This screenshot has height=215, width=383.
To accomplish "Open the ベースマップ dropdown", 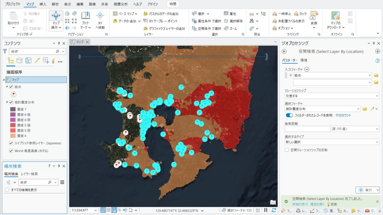I will pos(125,14).
